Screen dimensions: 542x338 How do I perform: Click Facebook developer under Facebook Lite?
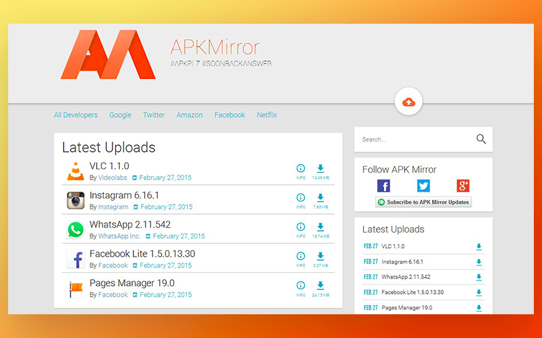113,266
